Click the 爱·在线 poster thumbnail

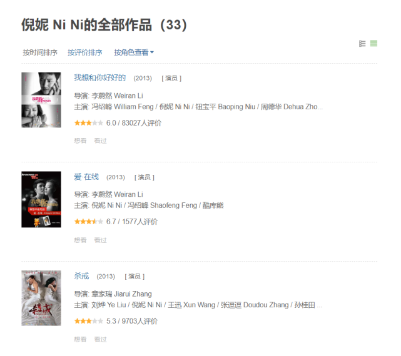coord(41,199)
